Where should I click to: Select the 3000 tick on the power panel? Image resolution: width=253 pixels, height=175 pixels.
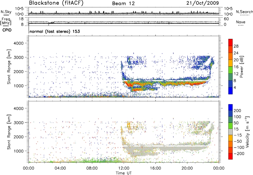point(18,57)
